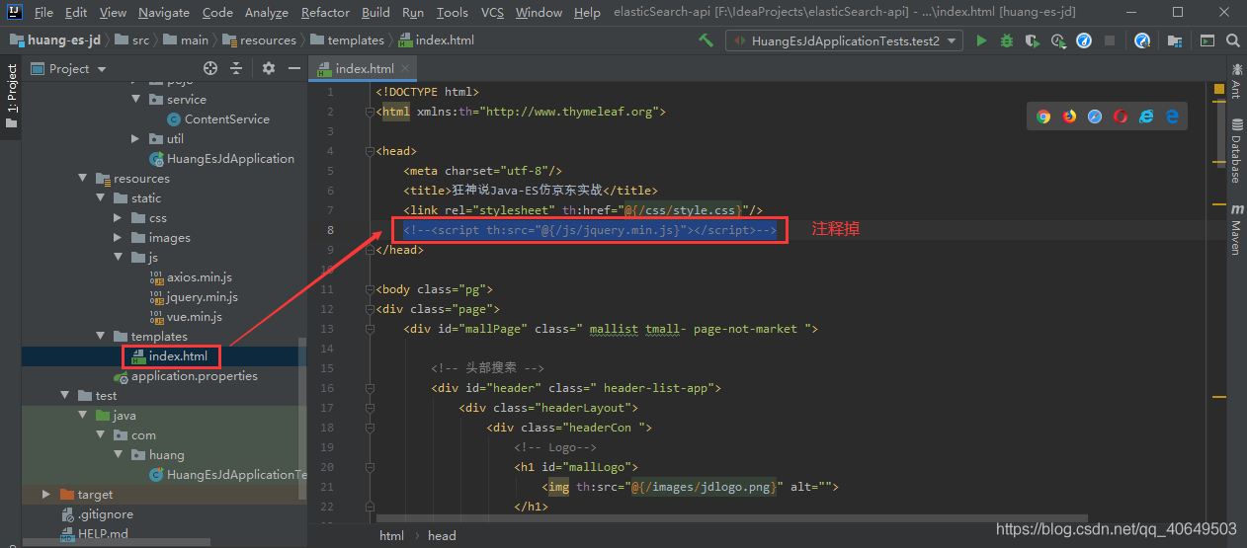Collapse the resources folder
Screen dimensions: 1247x548
tap(83, 179)
